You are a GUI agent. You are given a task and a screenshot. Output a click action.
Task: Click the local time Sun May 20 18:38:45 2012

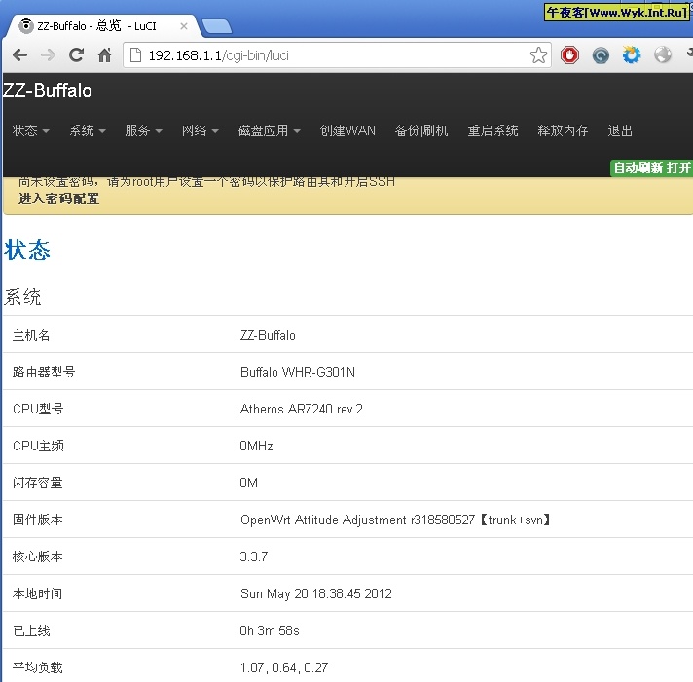pos(316,593)
